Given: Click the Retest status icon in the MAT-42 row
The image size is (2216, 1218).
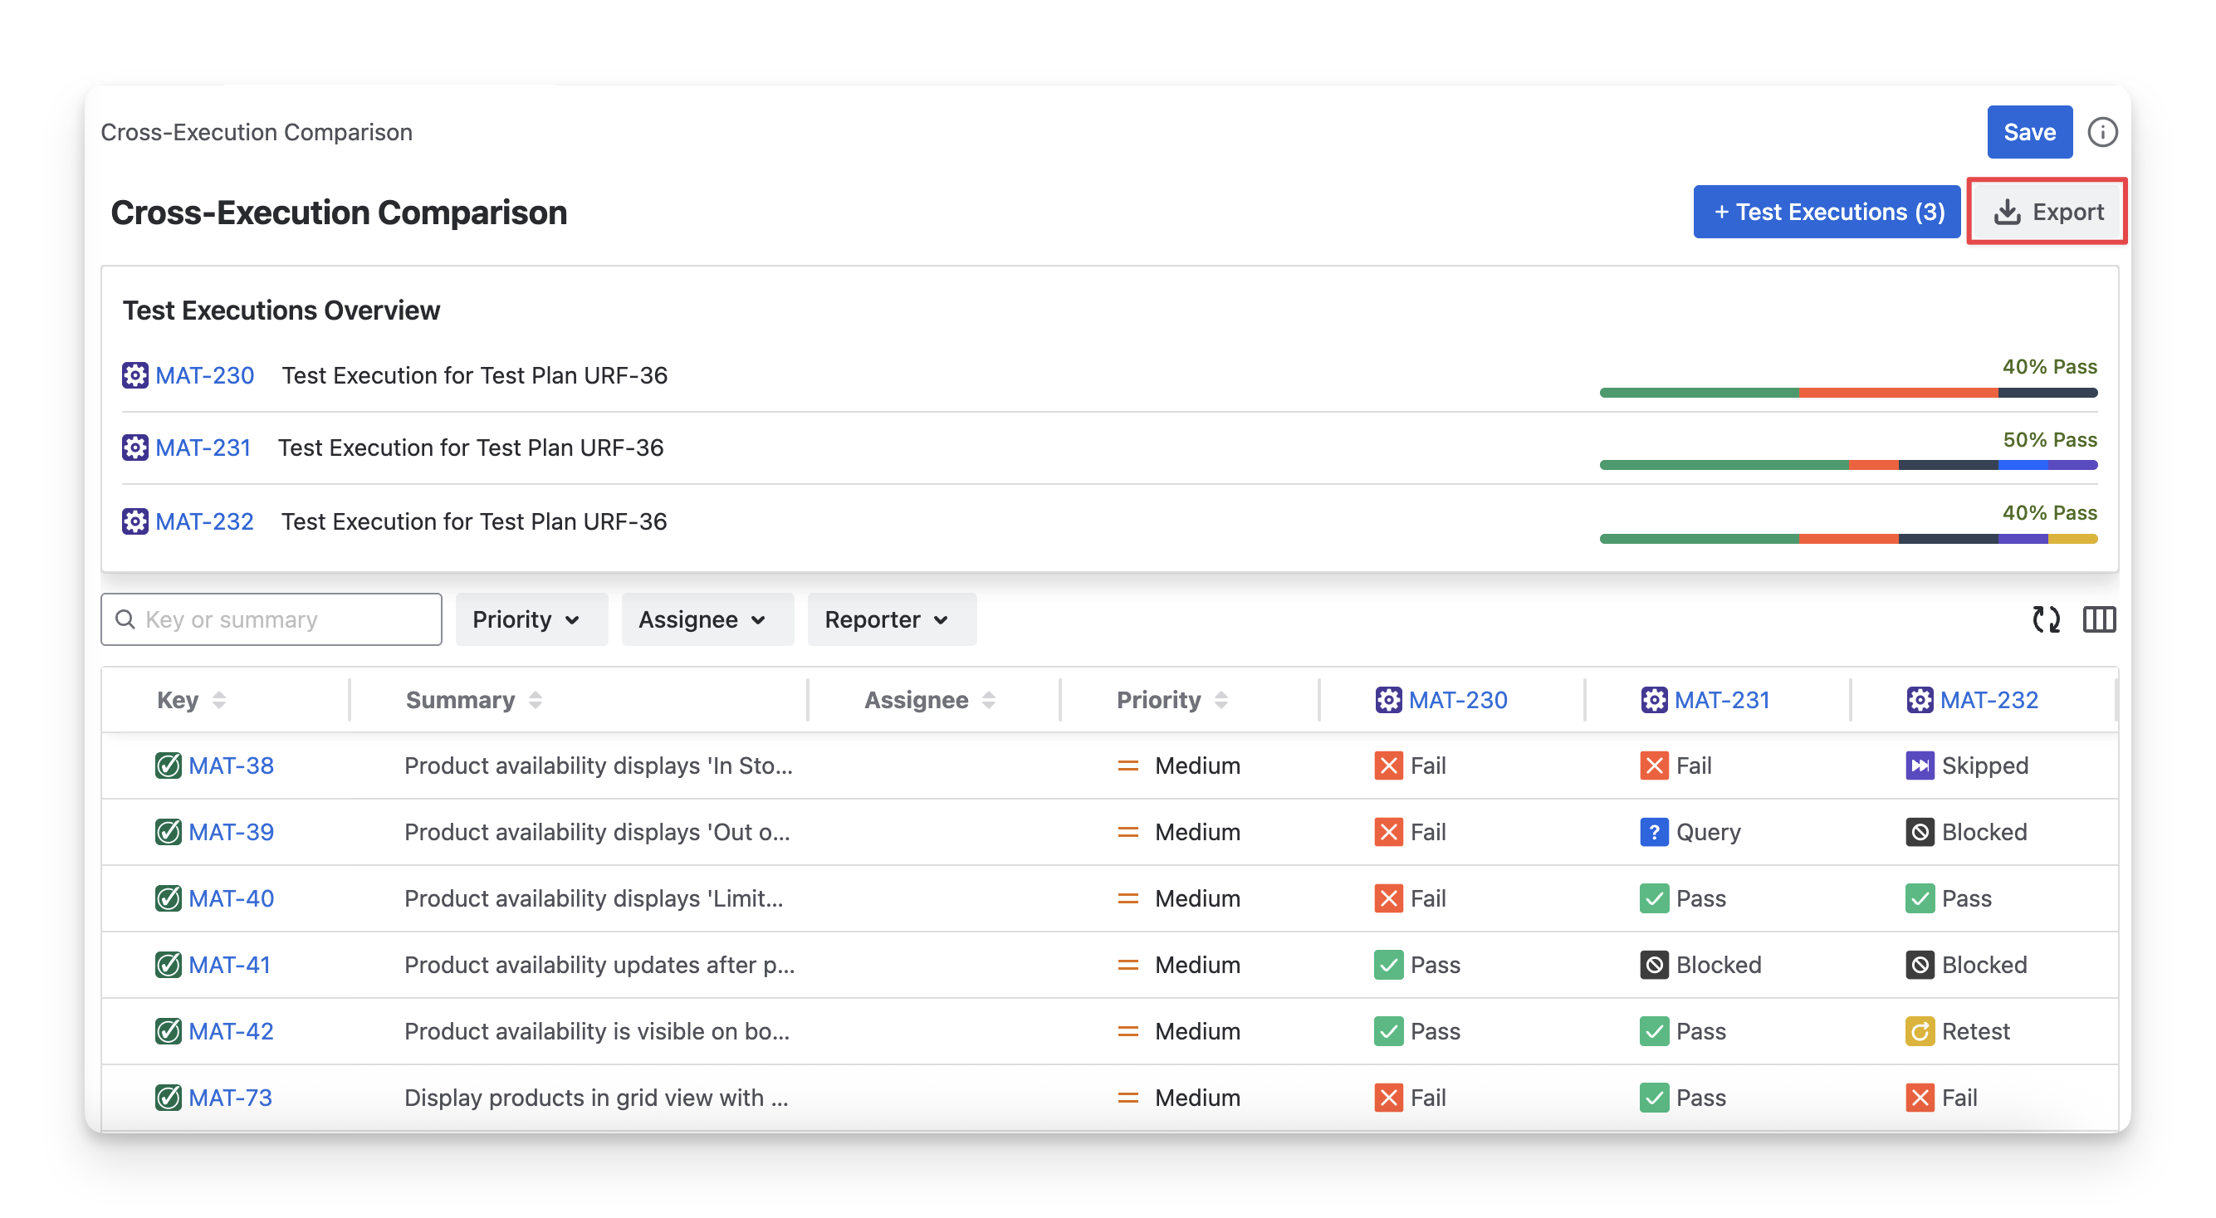Looking at the screenshot, I should click(x=1920, y=1031).
